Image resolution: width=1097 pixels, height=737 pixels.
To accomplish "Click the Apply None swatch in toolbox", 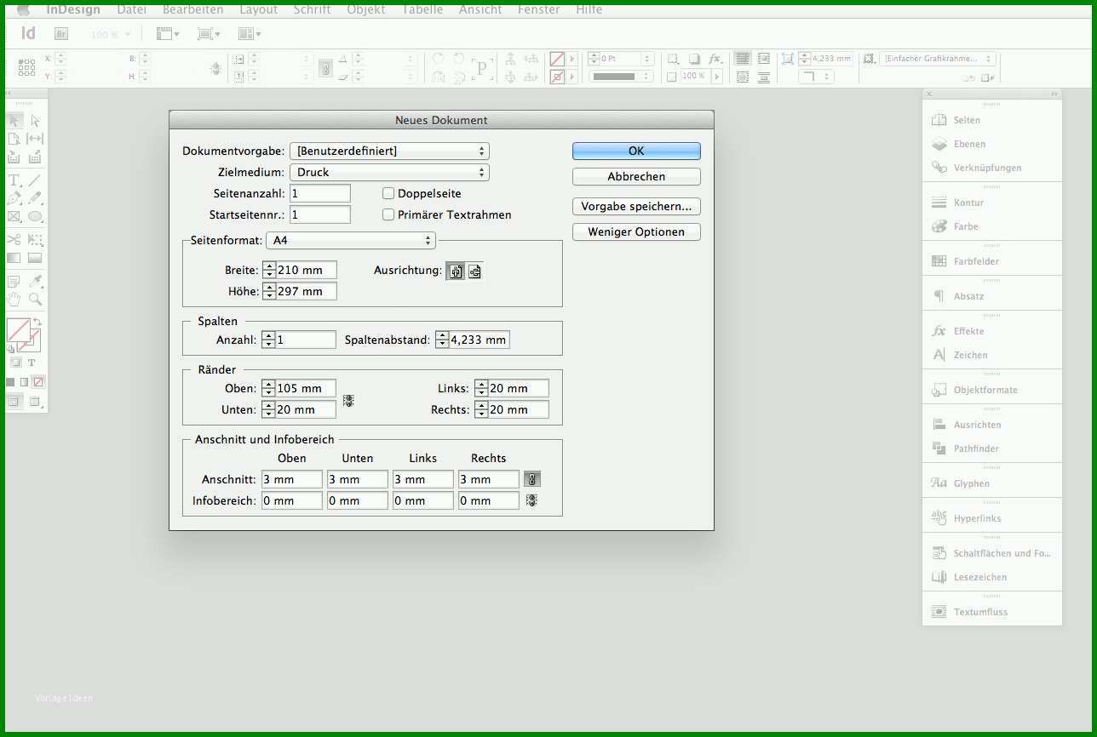I will tap(38, 382).
